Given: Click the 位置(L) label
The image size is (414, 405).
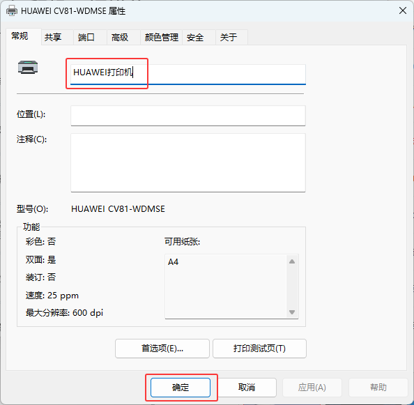Looking at the screenshot, I should tap(31, 114).
